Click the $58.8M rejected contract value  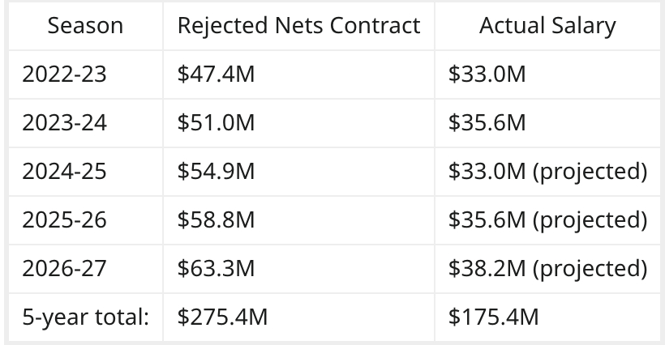pyautogui.click(x=217, y=220)
